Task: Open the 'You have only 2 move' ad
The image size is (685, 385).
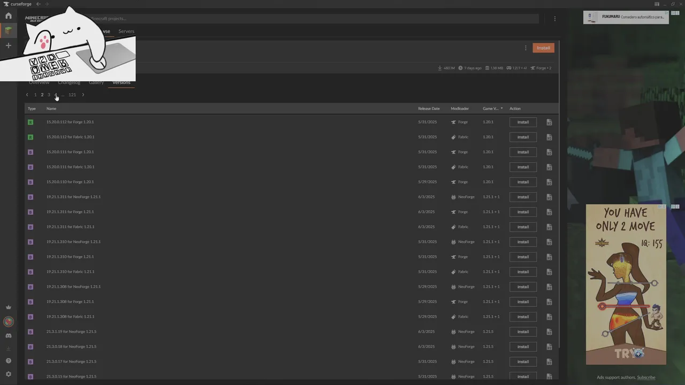Action: (x=626, y=284)
